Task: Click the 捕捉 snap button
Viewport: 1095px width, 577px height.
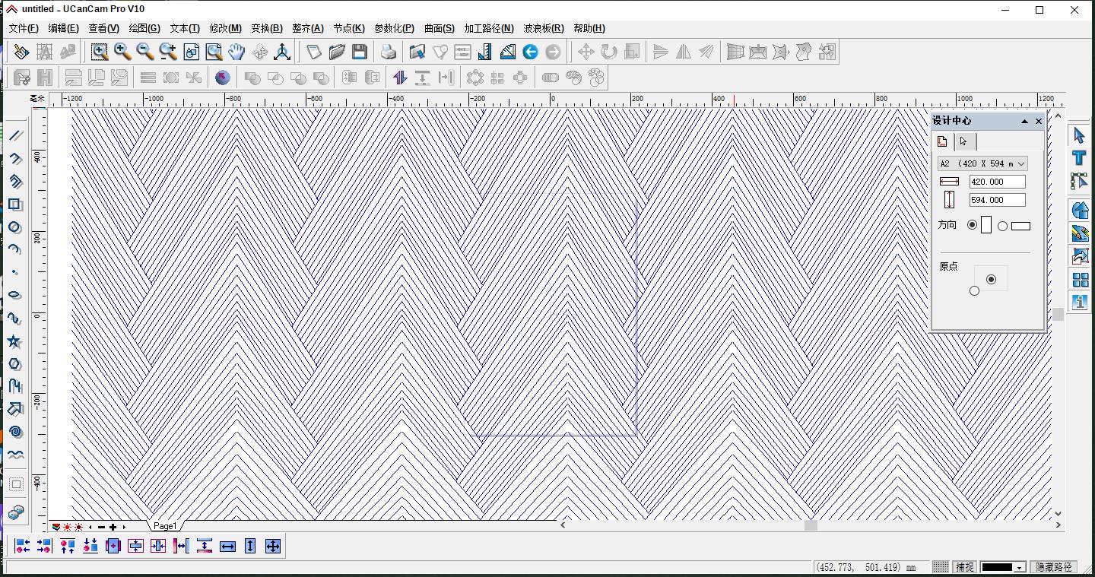Action: coord(965,567)
